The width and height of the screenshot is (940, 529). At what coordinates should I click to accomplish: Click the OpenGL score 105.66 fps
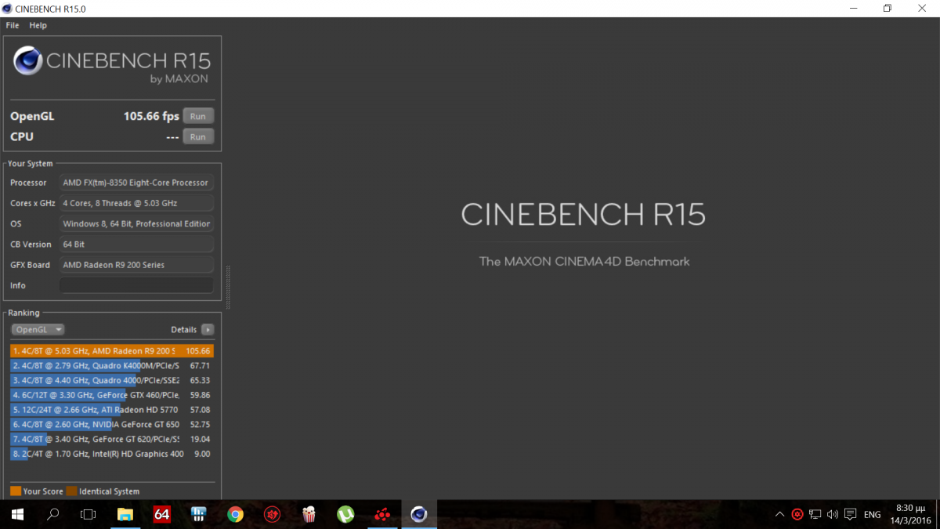pyautogui.click(x=151, y=116)
